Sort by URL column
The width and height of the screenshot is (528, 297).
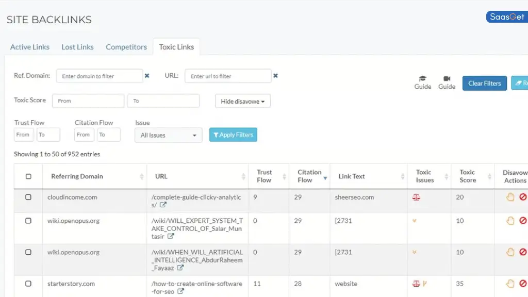pyautogui.click(x=197, y=176)
